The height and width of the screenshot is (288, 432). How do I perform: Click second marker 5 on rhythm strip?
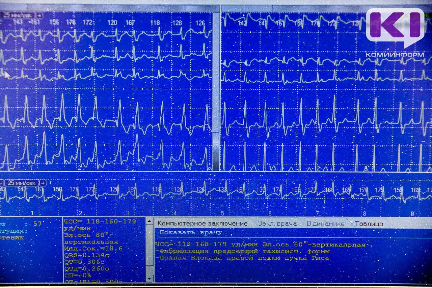click(222, 213)
